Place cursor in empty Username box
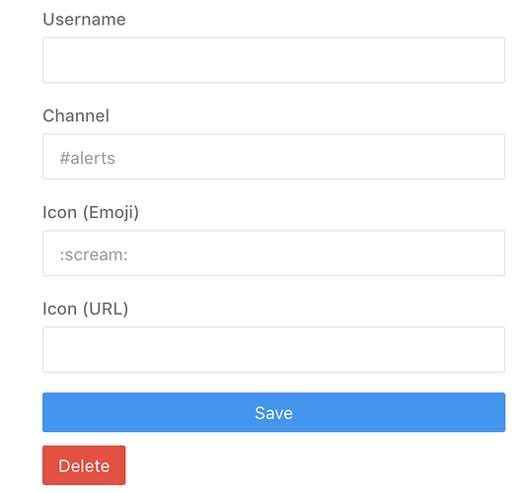Screen dimensions: 531x493 pyautogui.click(x=273, y=60)
